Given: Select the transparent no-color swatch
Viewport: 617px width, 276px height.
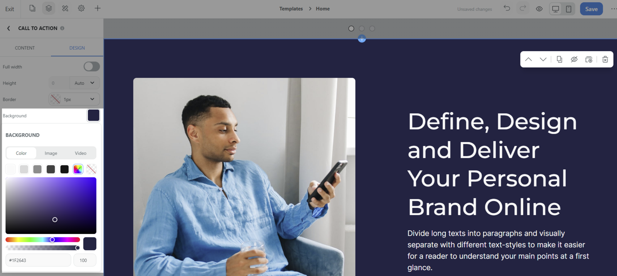Looking at the screenshot, I should pos(91,169).
